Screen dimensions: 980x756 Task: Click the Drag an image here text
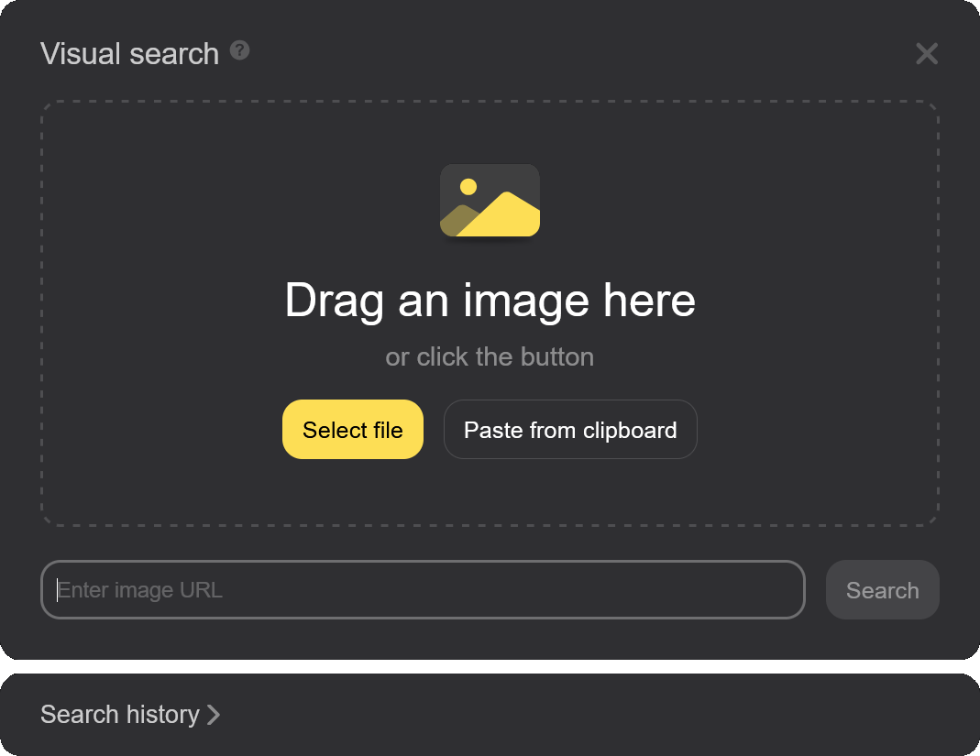pyautogui.click(x=490, y=300)
